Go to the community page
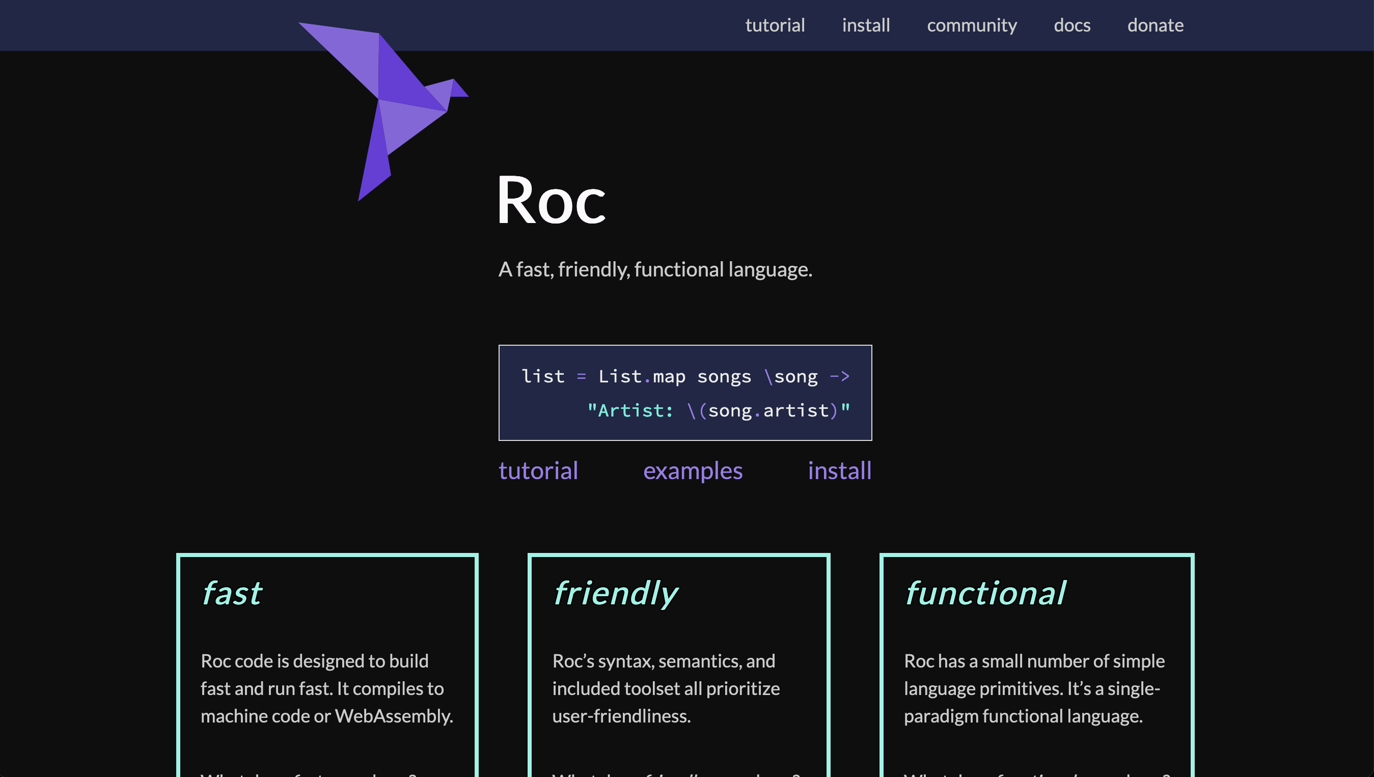Image resolution: width=1374 pixels, height=777 pixels. (x=972, y=25)
